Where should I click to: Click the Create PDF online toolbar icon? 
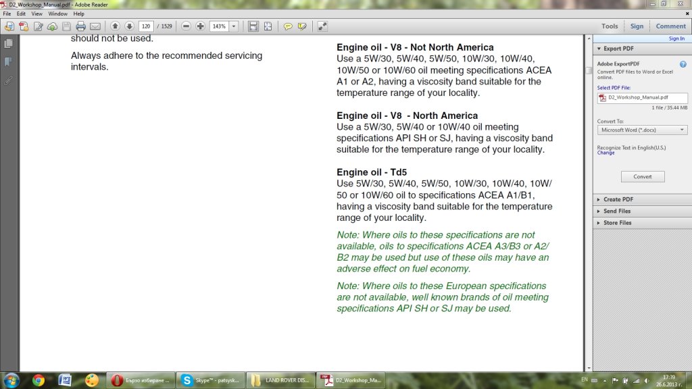tap(9, 26)
